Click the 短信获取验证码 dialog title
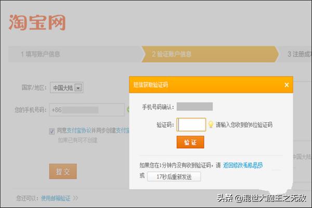312x208 pixels. tap(151, 85)
